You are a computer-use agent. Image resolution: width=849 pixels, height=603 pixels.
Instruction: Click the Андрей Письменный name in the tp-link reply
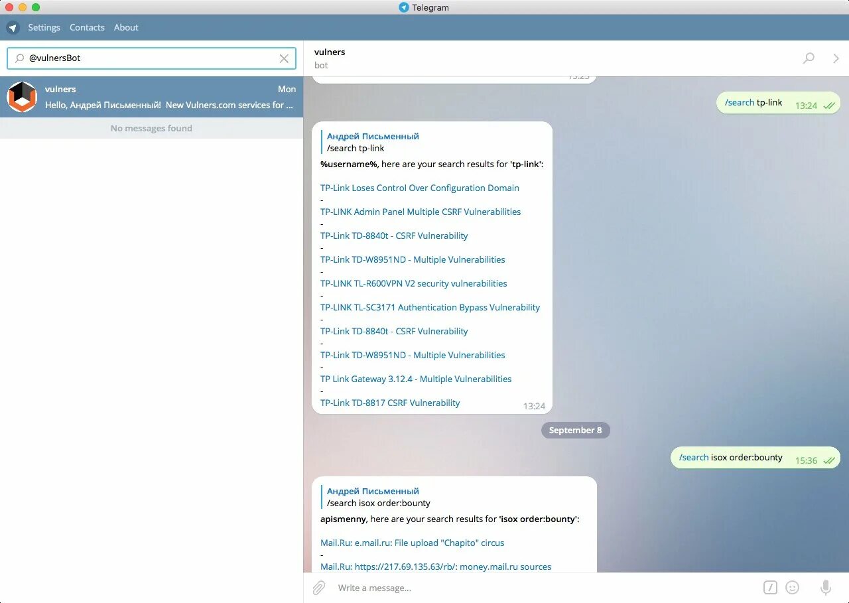tap(373, 136)
